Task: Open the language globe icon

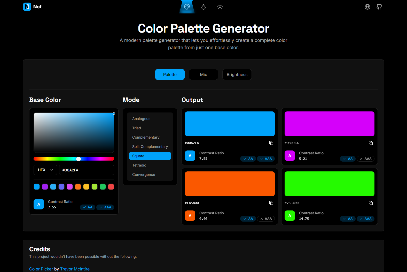Action: (x=367, y=7)
